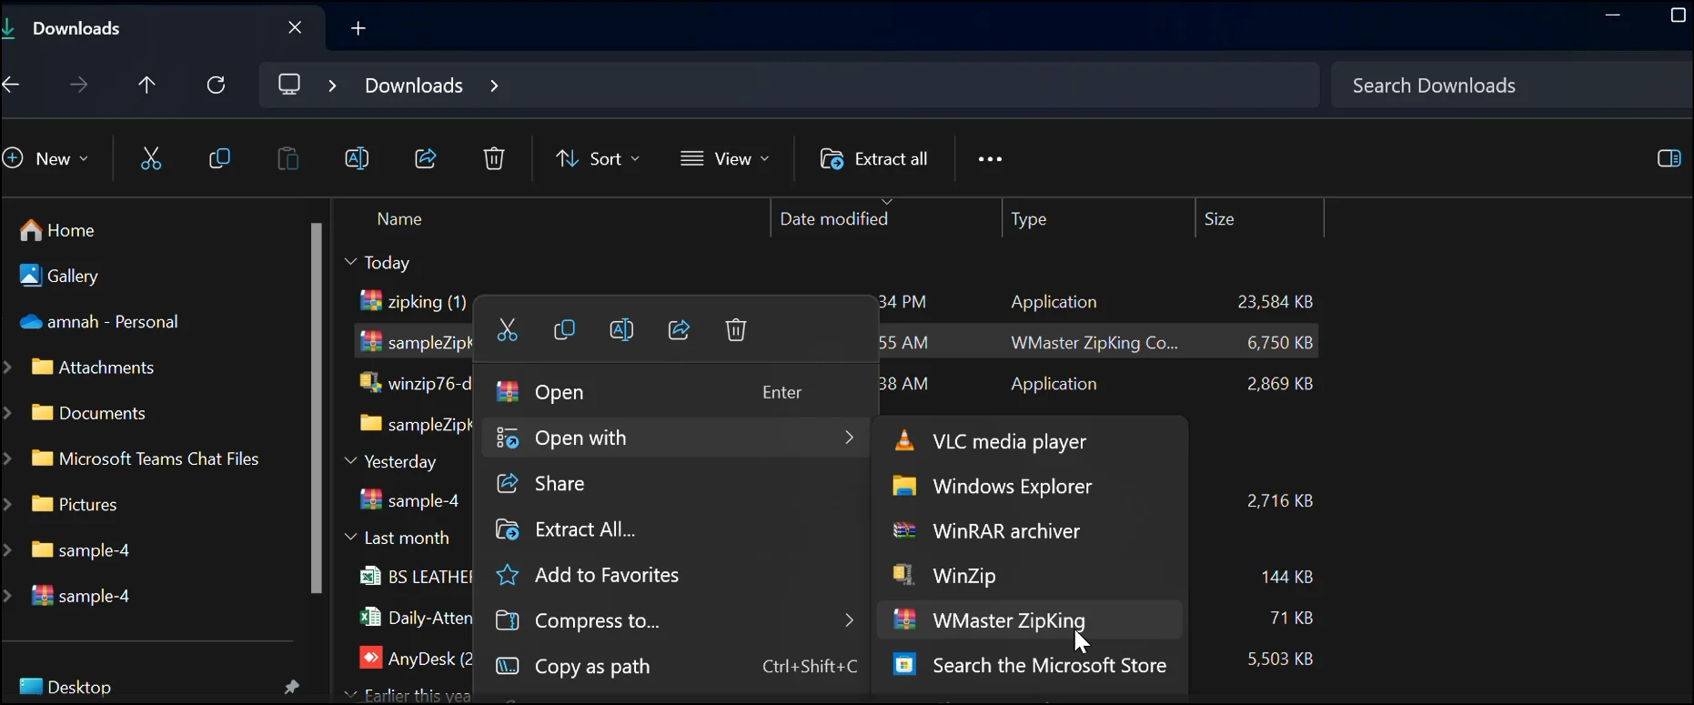This screenshot has width=1694, height=705.
Task: Open Gallery in the navigation pane
Action: pyautogui.click(x=60, y=277)
